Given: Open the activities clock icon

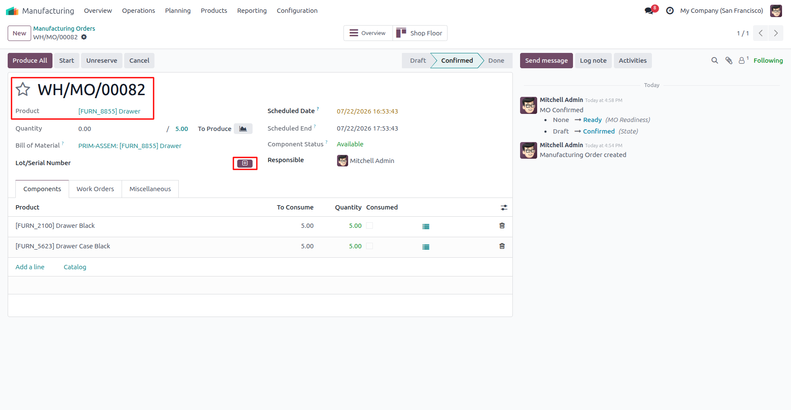Looking at the screenshot, I should click(670, 11).
